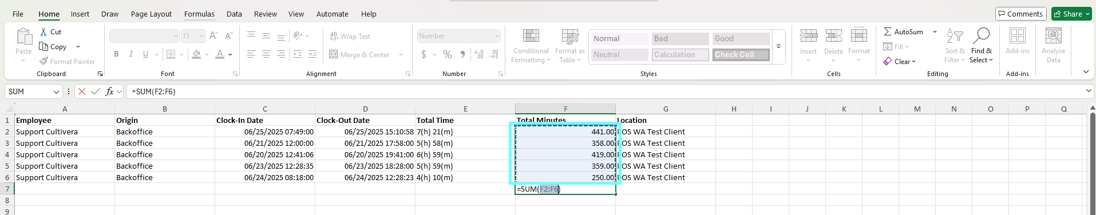Open Sort & Filter menu
Viewport: 1096px width, 215px height.
(x=955, y=46)
